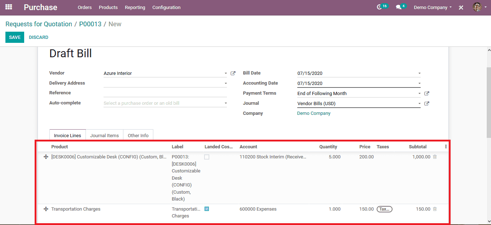Click the debug tools icon
This screenshot has height=225, width=491.
[461, 8]
